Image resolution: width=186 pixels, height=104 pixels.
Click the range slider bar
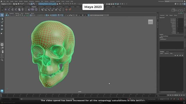point(47,99)
